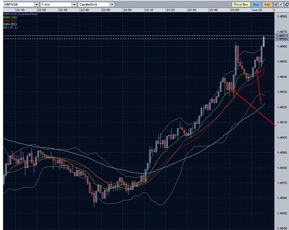Open the indicators icon next to Sell

point(276,5)
